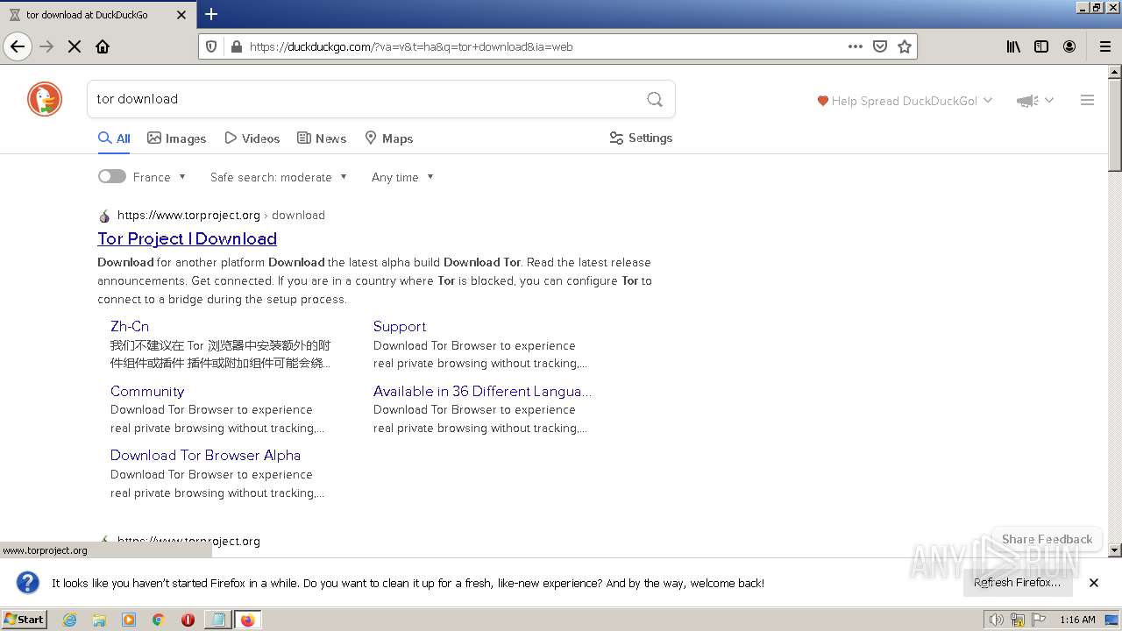Open Download Tor Browser Alpha link

pyautogui.click(x=205, y=455)
